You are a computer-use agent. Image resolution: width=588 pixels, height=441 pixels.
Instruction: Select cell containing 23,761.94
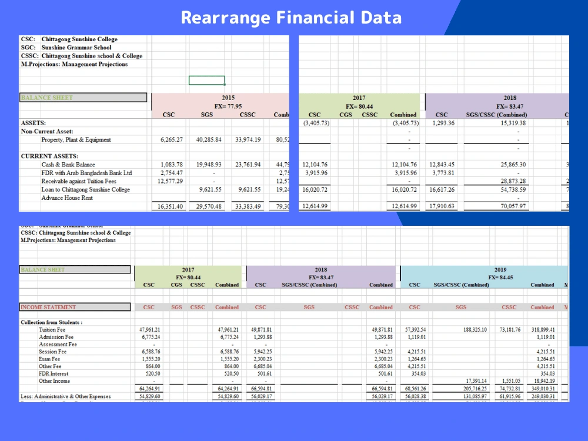tap(248, 165)
